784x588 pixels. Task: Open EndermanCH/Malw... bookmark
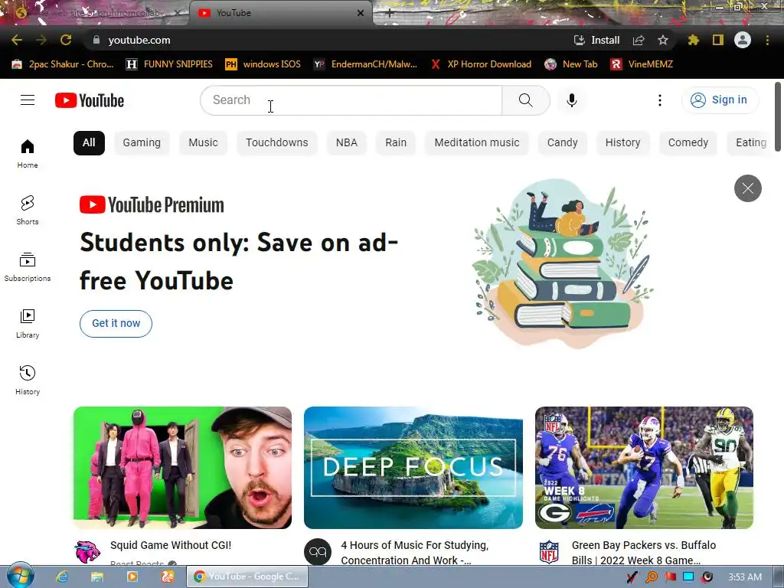[x=365, y=64]
